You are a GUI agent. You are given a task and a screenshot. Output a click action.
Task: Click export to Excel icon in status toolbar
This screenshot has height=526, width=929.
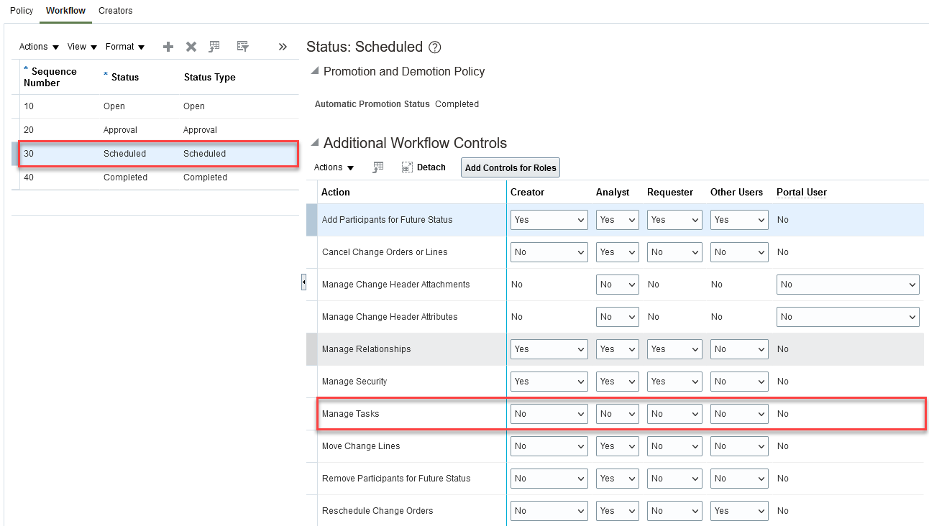pyautogui.click(x=214, y=47)
